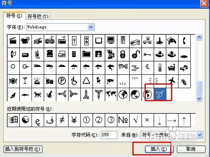The image size is (210, 157).
Task: Select the clapperboard symbol
Action: tap(13, 41)
